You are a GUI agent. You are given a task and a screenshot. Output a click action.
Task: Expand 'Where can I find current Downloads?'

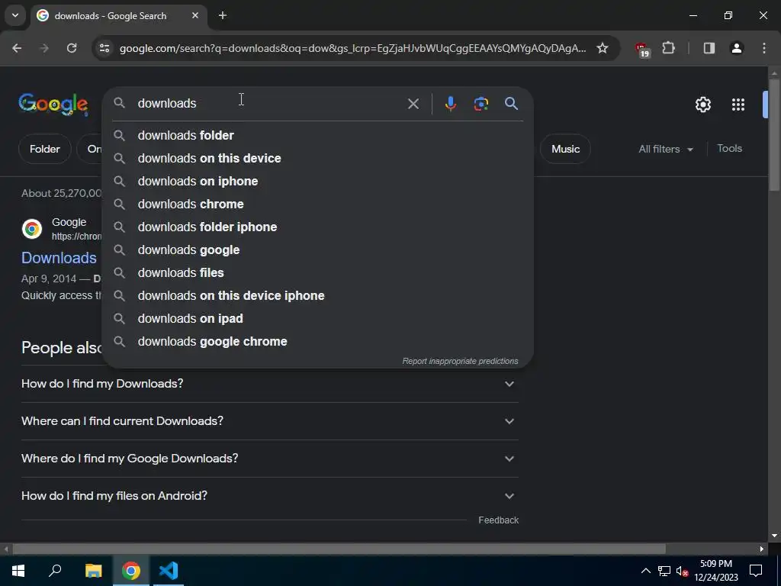(x=269, y=421)
